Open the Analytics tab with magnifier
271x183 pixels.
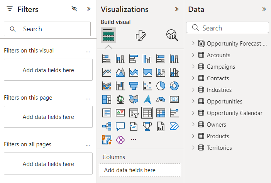click(x=172, y=35)
